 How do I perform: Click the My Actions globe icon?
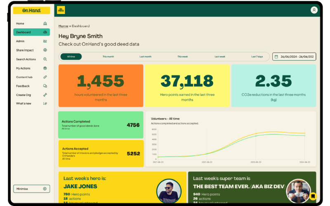point(45,68)
